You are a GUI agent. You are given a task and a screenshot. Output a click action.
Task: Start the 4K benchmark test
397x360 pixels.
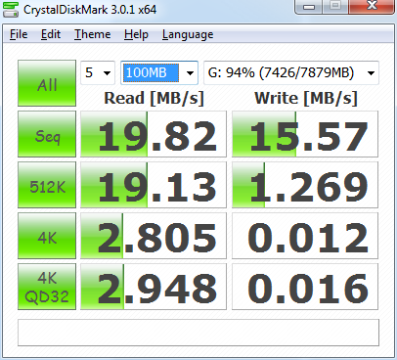[x=47, y=236]
